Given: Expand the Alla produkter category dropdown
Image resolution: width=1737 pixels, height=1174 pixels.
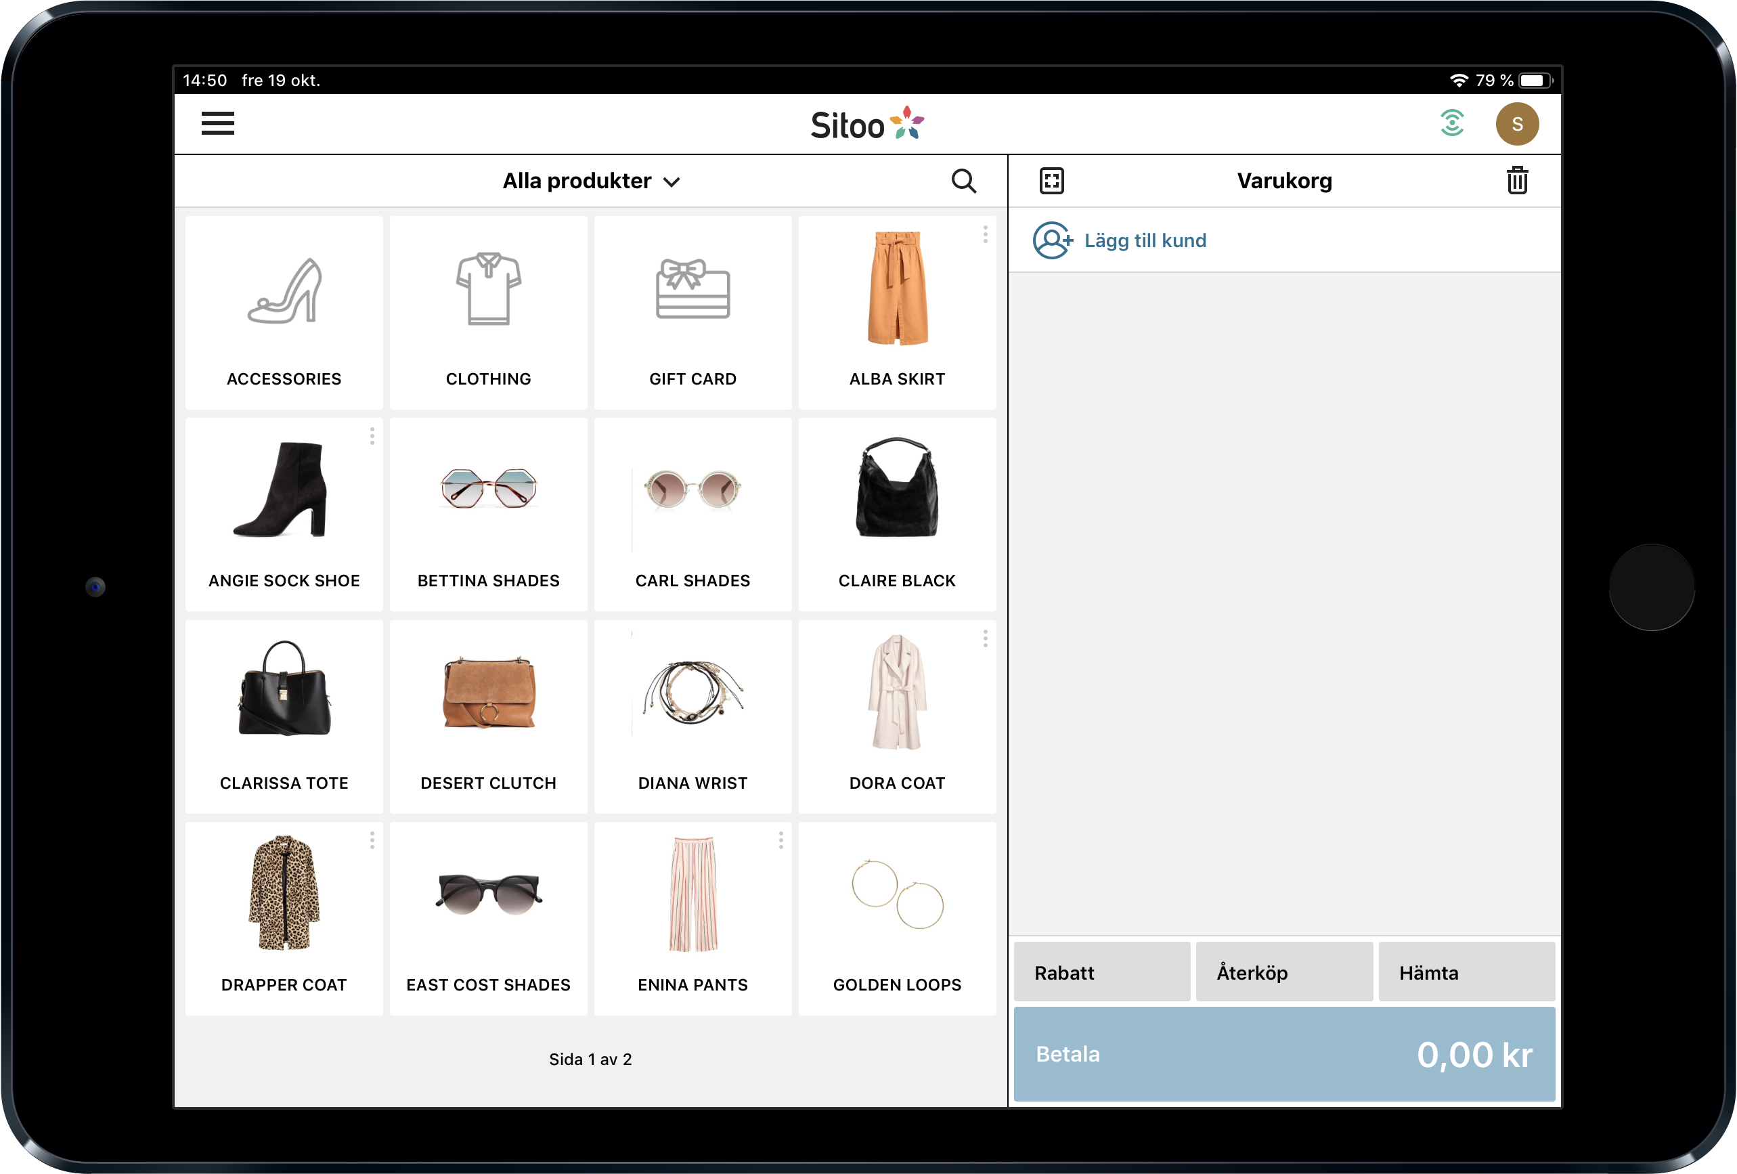Looking at the screenshot, I should 590,181.
